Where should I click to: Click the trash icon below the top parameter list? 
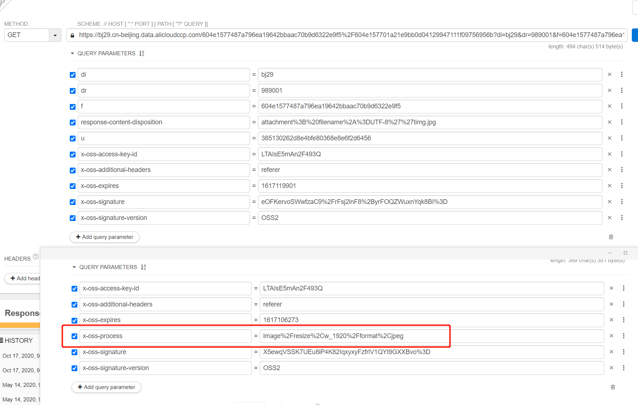pos(611,237)
